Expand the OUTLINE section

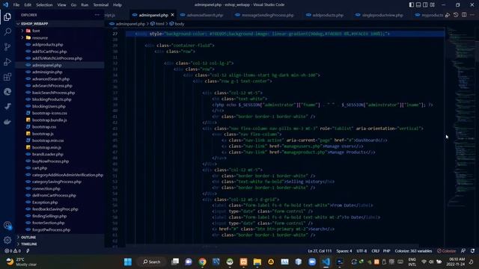[x=60, y=237]
